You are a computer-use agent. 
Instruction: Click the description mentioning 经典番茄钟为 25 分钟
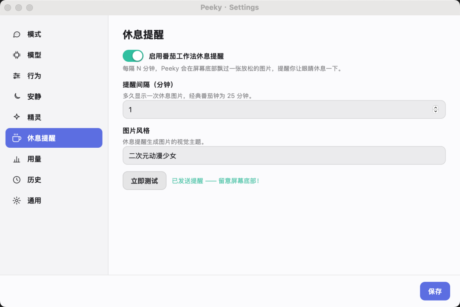point(188,96)
